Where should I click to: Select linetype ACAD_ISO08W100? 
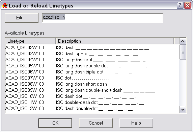(25, 84)
